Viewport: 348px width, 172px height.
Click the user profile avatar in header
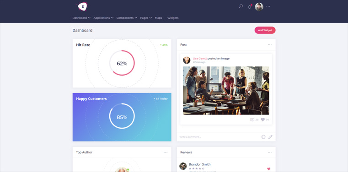(259, 7)
